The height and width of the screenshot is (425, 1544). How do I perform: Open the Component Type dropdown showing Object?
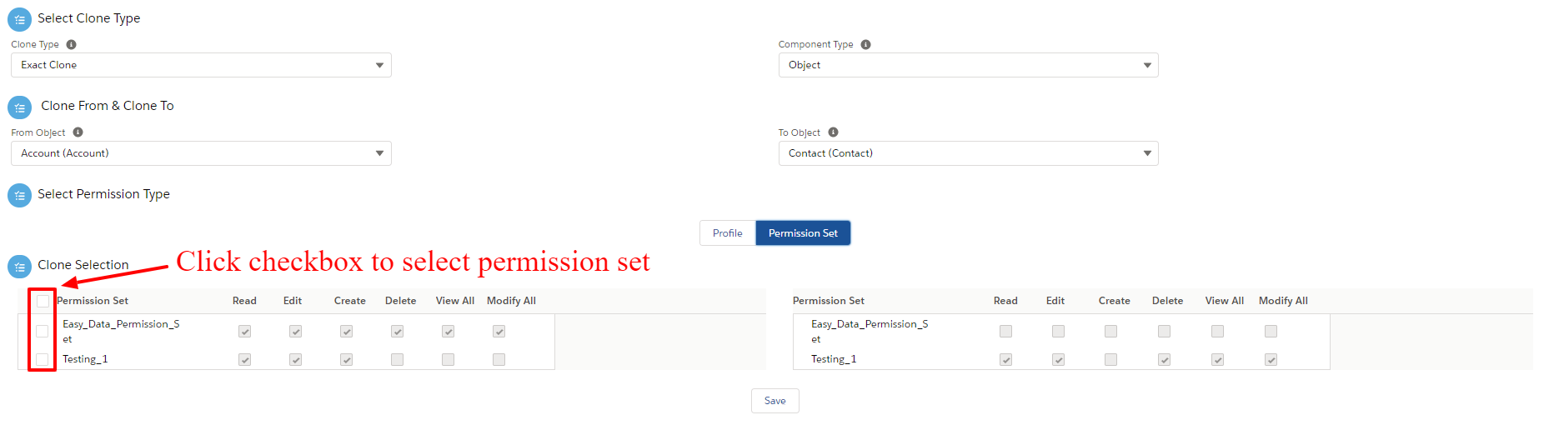pos(968,65)
